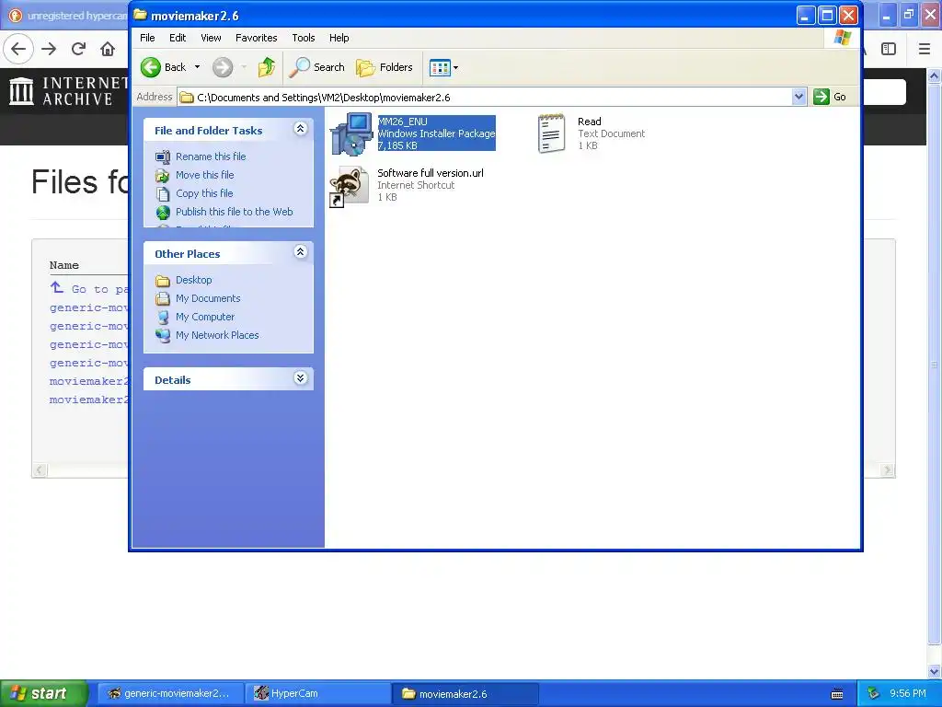942x707 pixels.
Task: Open My Computer in Other Places
Action: [205, 317]
